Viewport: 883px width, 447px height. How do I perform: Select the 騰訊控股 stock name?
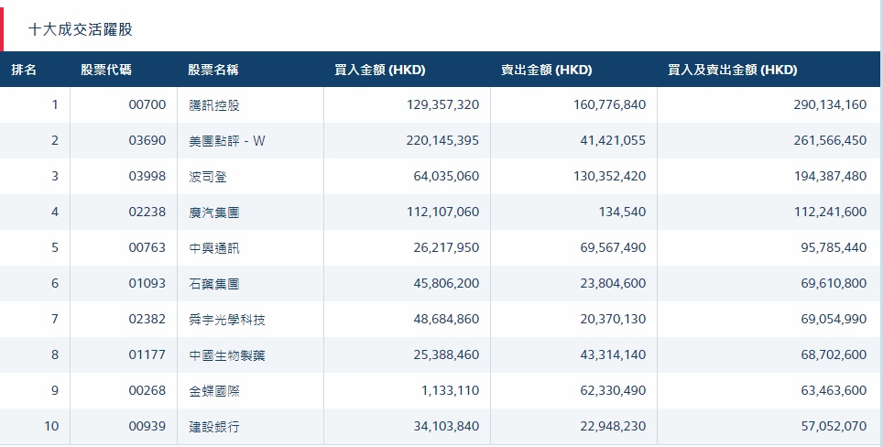point(213,105)
